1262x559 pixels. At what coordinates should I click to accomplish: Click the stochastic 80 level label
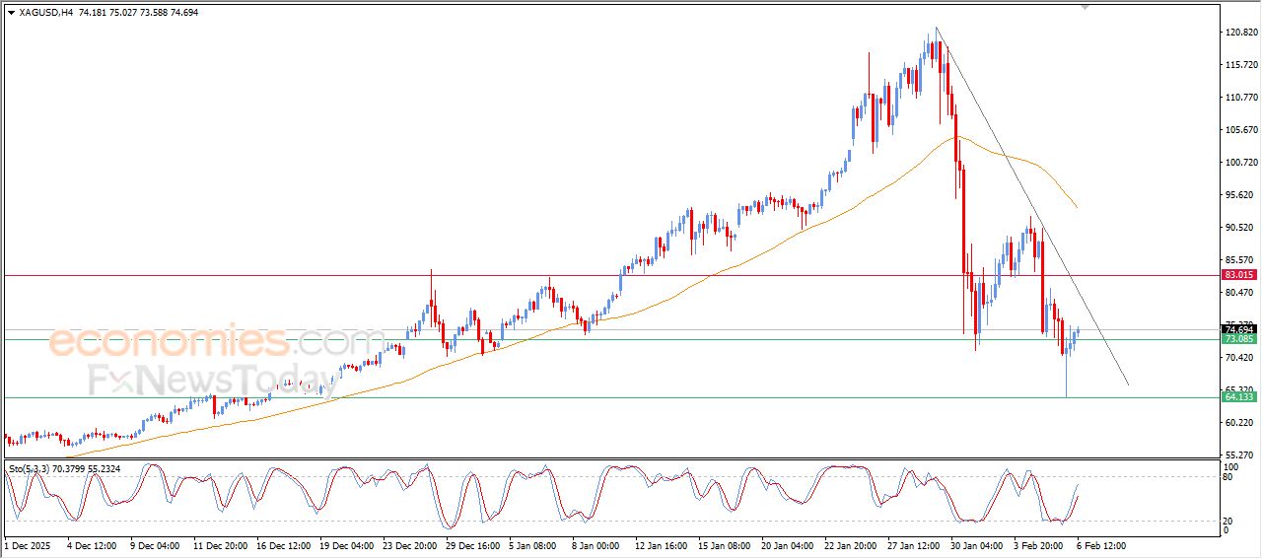(x=1228, y=478)
